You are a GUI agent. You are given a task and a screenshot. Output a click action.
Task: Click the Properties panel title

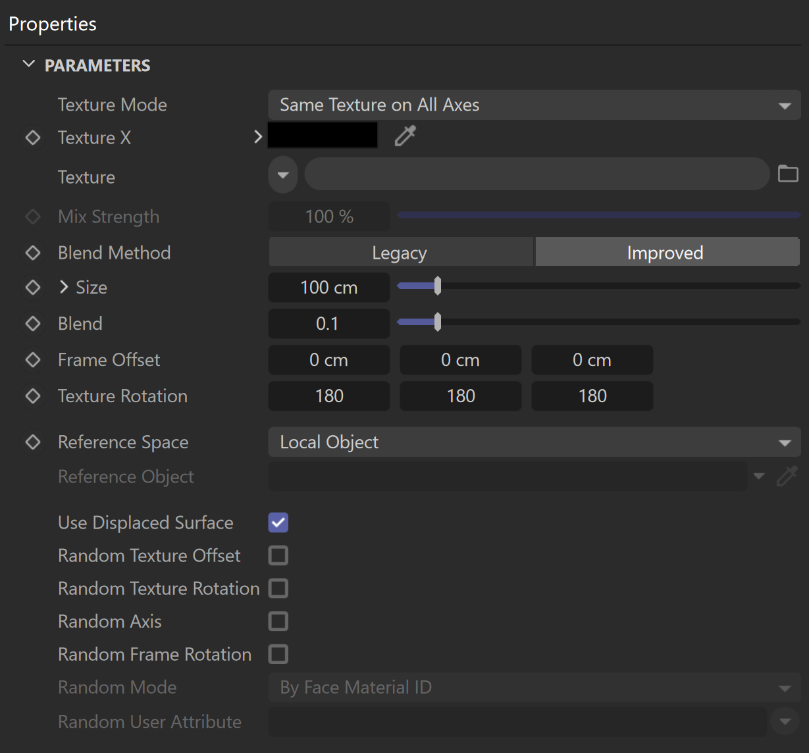53,24
